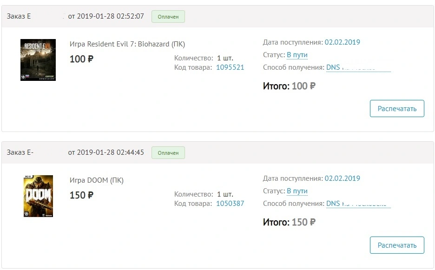Screen dimensions: 435x270
Task: Open the Resident Evil 7 cover thumbnail
Action: pyautogui.click(x=38, y=60)
